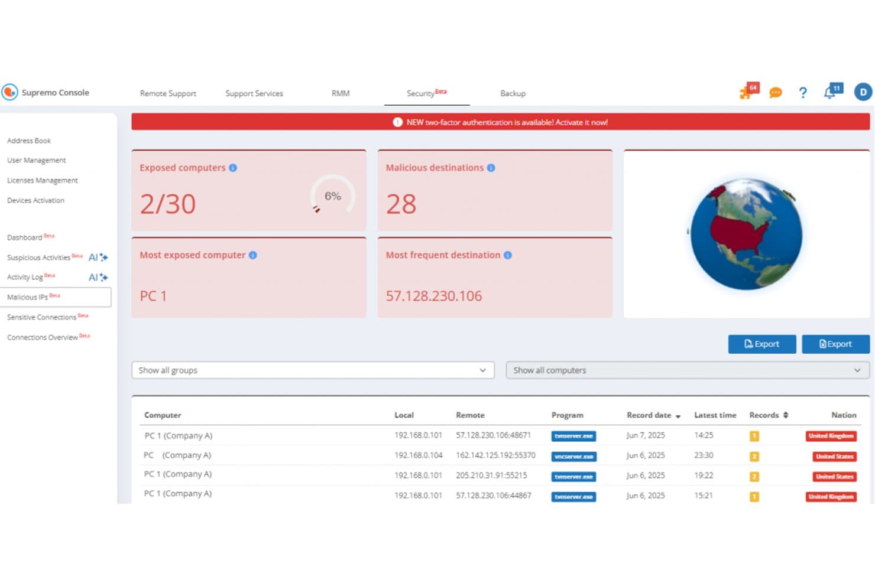Open Connections Overview in the sidebar
Image resolution: width=875 pixels, height=583 pixels.
(x=48, y=337)
